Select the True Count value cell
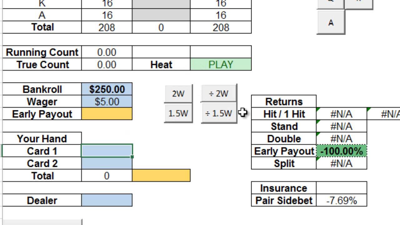 pyautogui.click(x=107, y=65)
